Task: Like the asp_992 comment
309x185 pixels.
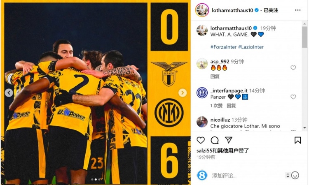Action: [293, 68]
